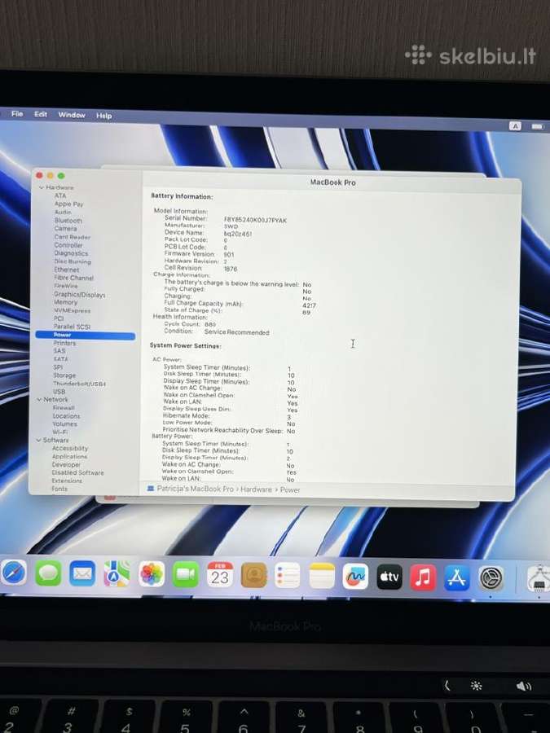This screenshot has height=733, width=550.
Task: Open Maps from the Dock
Action: pos(117,573)
